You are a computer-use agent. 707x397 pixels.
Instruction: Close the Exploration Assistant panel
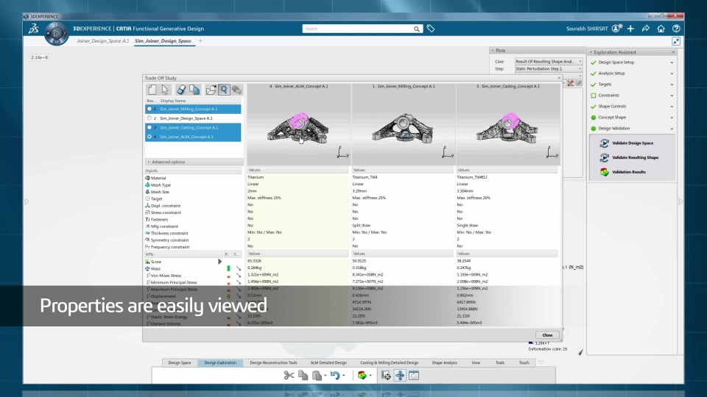pyautogui.click(x=673, y=52)
